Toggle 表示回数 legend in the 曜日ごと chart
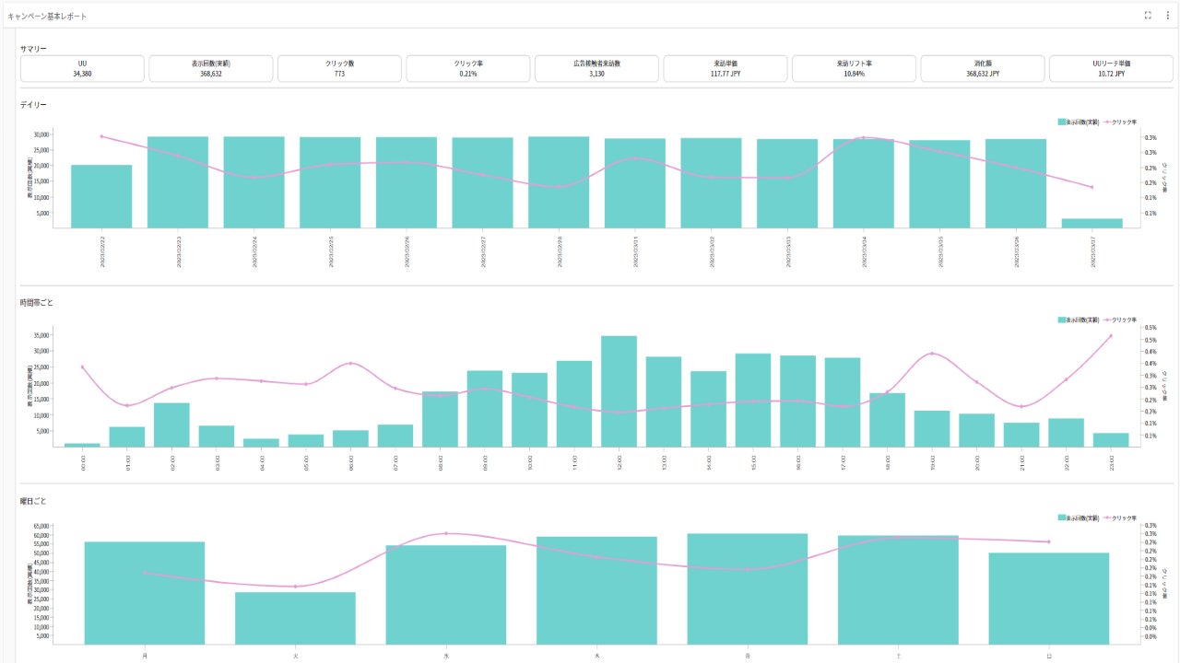This screenshot has height=663, width=1180. [x=1079, y=518]
